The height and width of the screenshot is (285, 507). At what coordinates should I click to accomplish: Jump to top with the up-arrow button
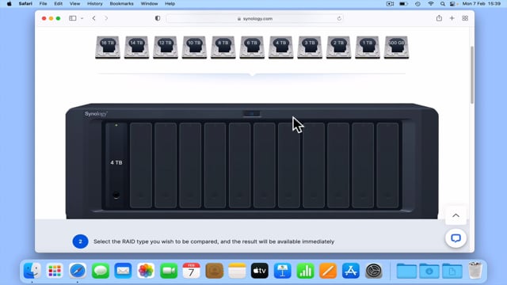click(456, 215)
